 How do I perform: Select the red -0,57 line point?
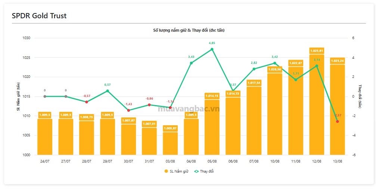click(87, 102)
